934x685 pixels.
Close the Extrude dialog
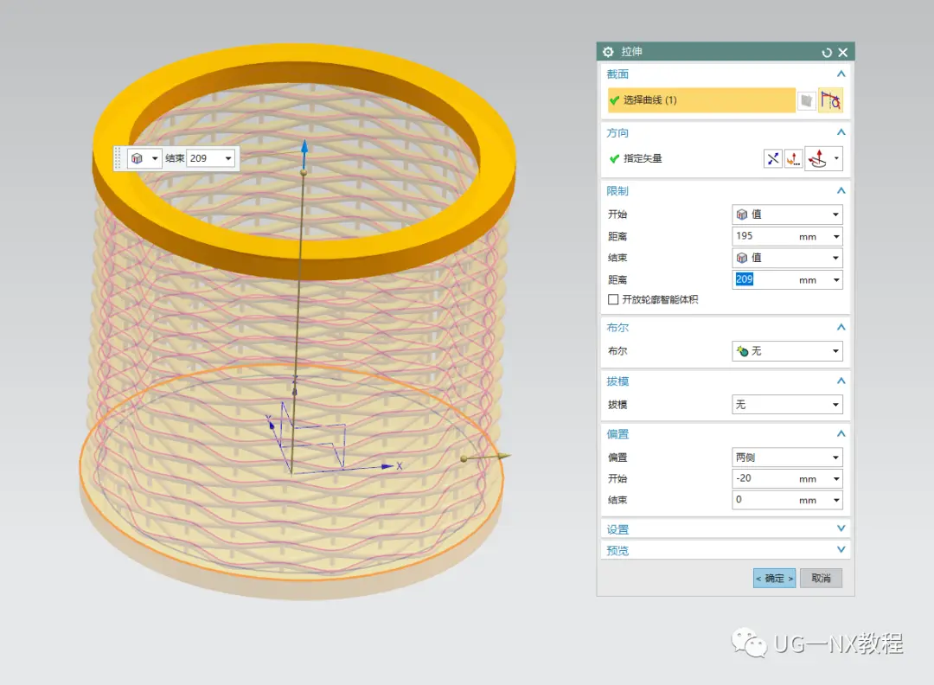coord(843,53)
